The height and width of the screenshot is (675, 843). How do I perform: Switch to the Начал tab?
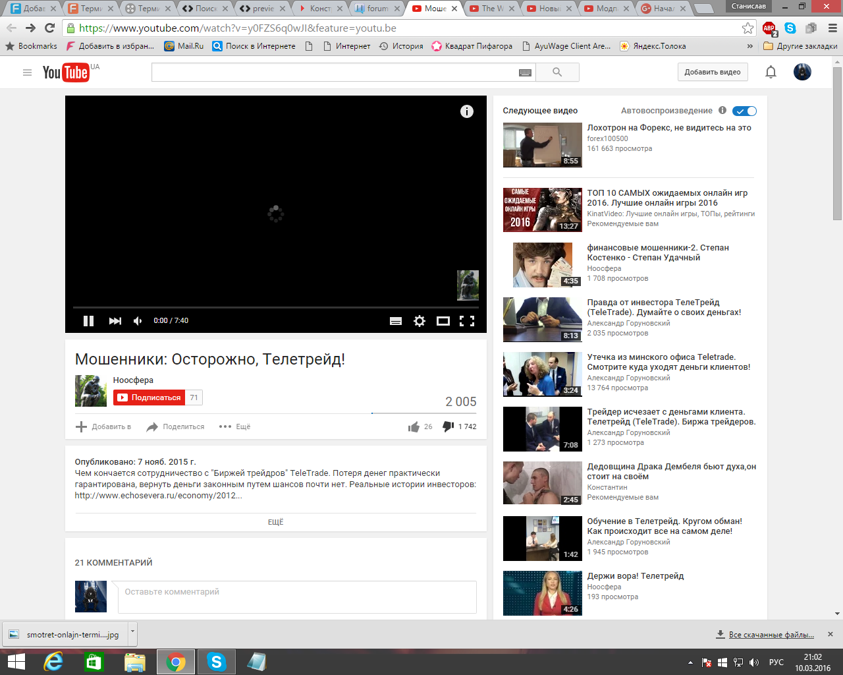(x=664, y=9)
